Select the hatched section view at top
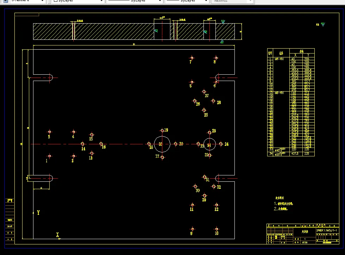 134,31
